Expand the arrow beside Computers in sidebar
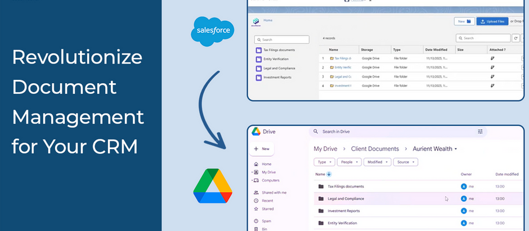This screenshot has height=231, width=529. (252, 180)
